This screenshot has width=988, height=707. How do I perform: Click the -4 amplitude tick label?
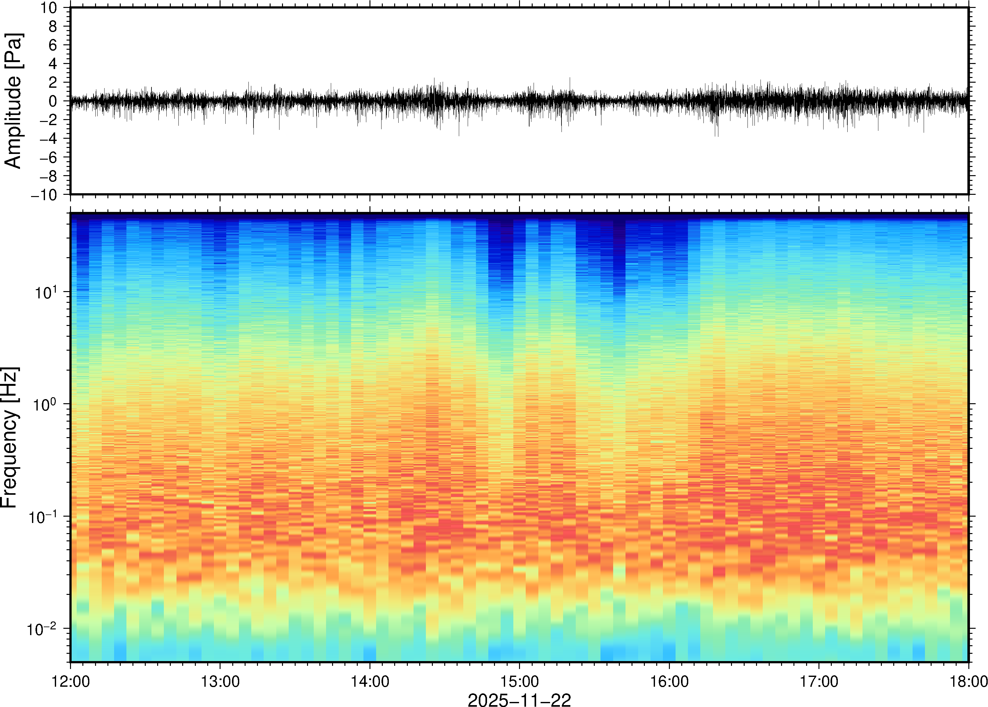[x=48, y=139]
